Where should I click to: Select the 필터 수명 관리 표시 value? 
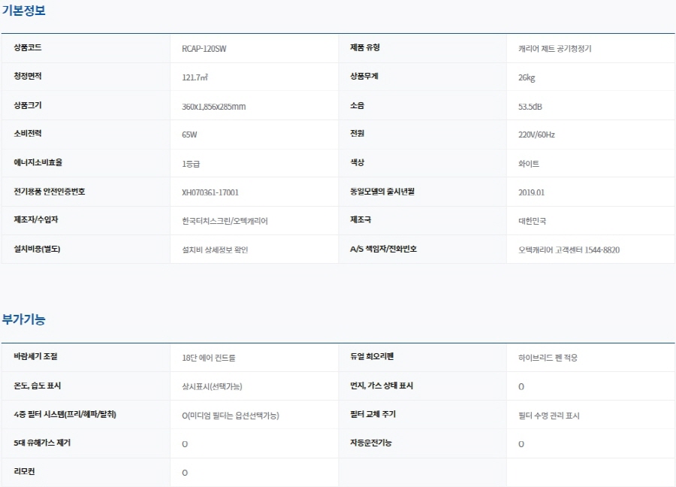click(x=548, y=416)
